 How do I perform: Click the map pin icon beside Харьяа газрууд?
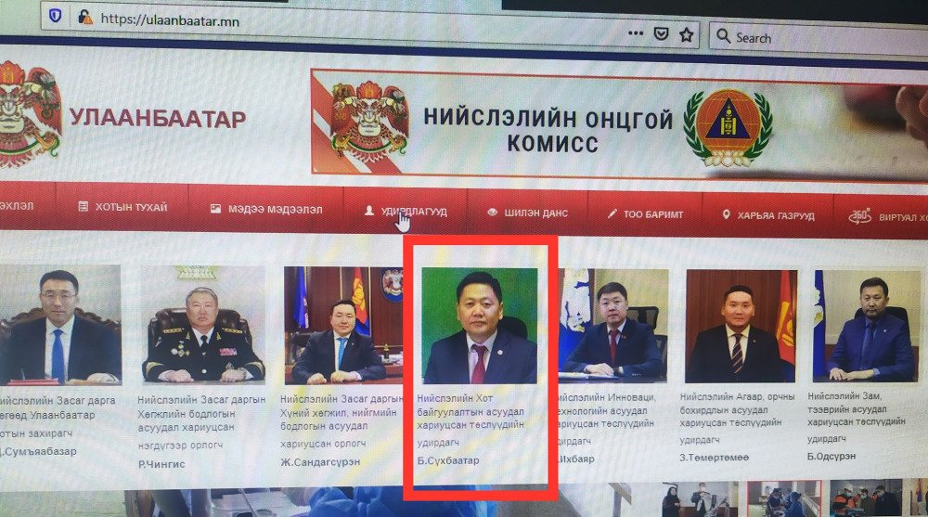(726, 214)
